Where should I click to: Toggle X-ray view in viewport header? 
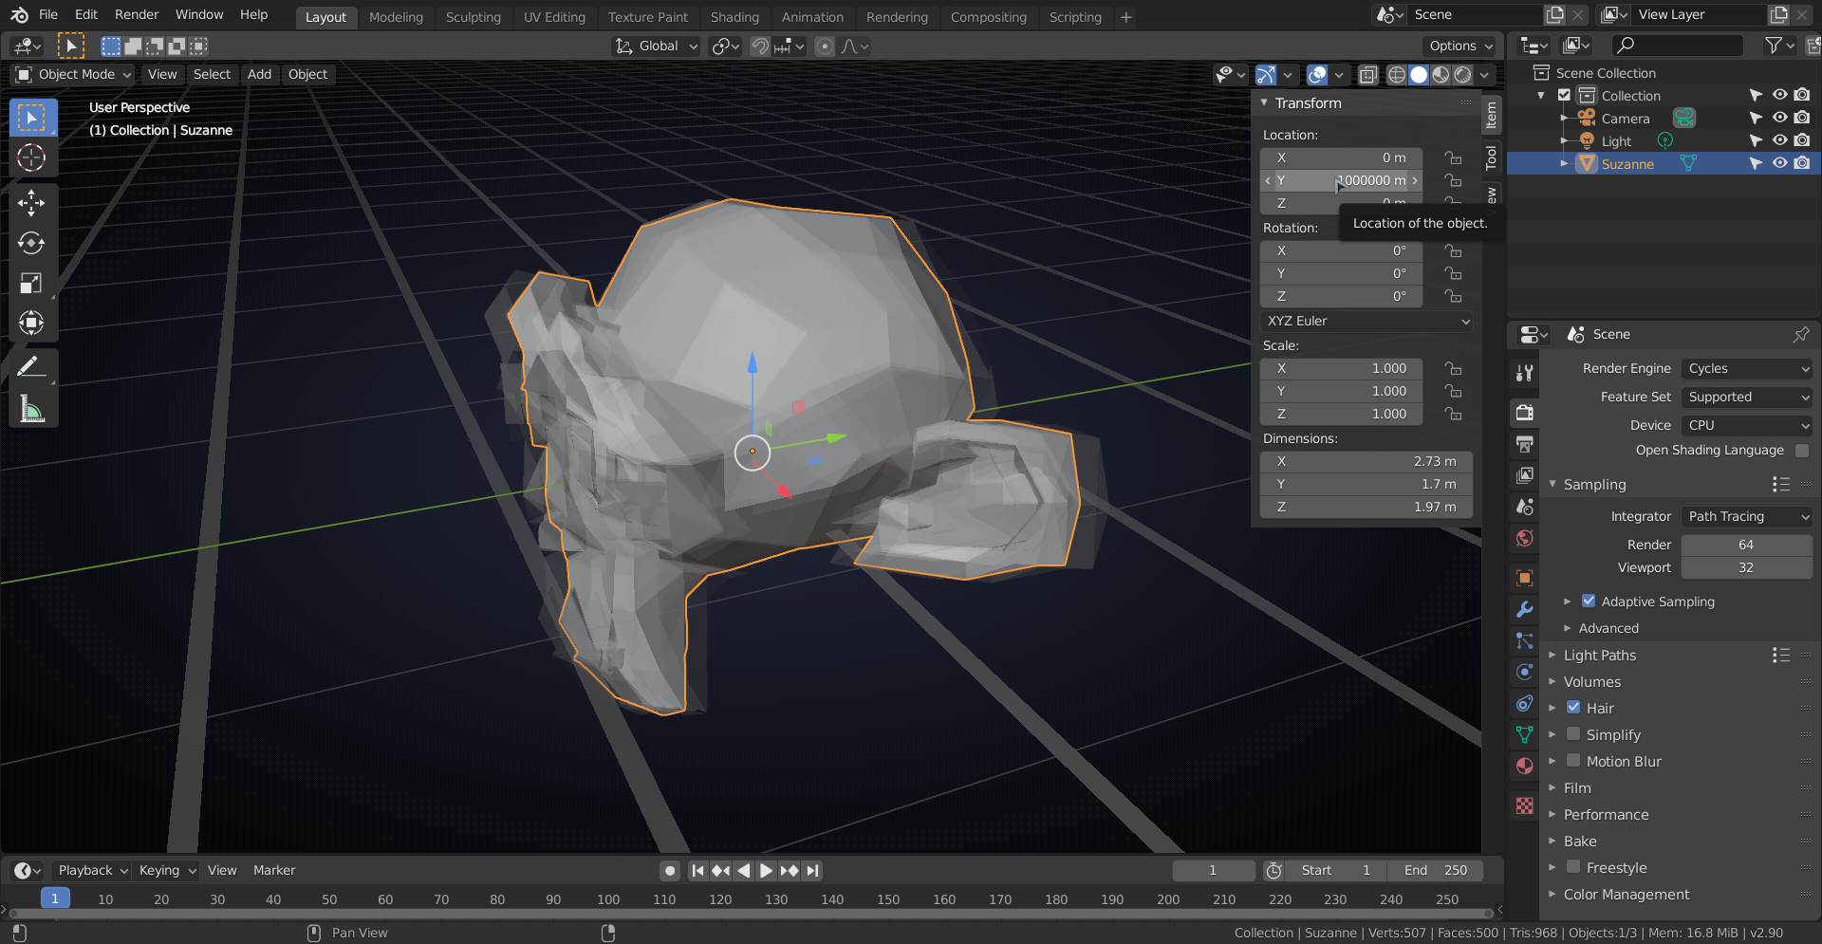[x=1367, y=75]
